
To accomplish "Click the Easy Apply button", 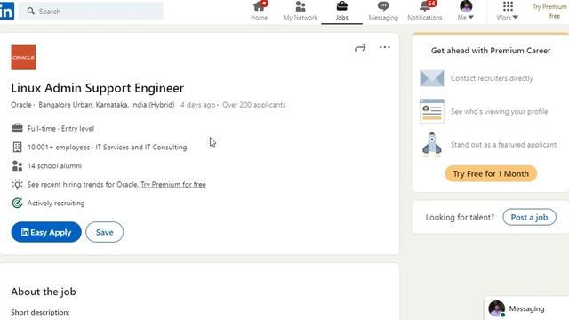I will coord(46,232).
